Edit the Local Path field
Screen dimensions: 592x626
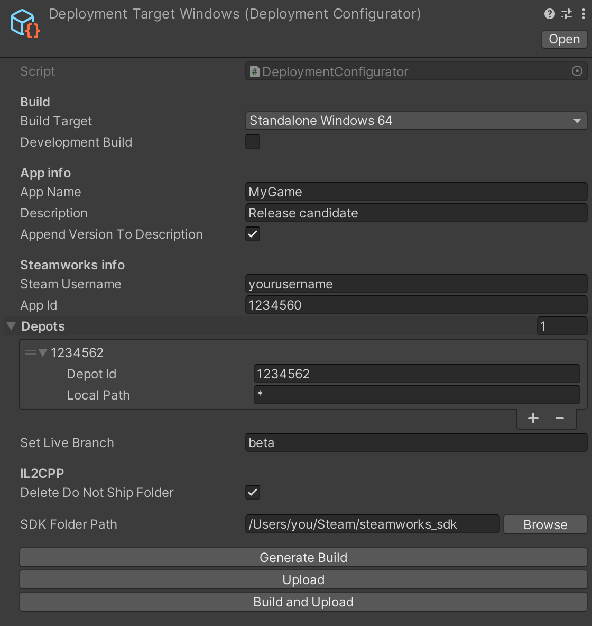tap(417, 395)
